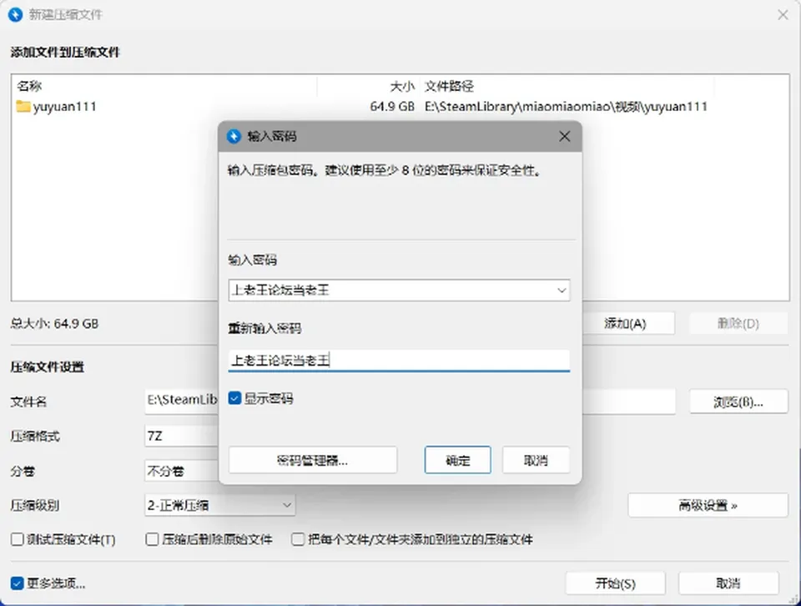Click 开始(S) to start compression
Screen dimensions: 801x606
coord(616,583)
